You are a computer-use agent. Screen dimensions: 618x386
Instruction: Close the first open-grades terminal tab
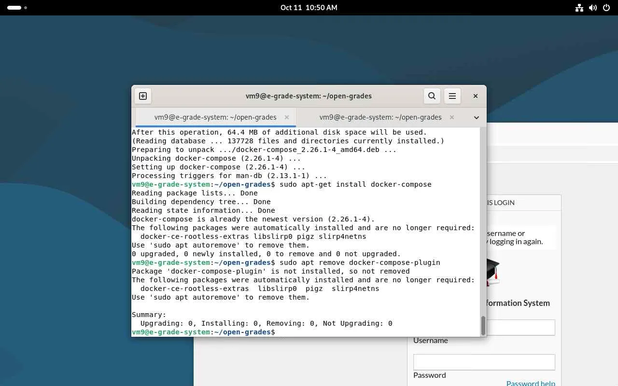tap(287, 117)
